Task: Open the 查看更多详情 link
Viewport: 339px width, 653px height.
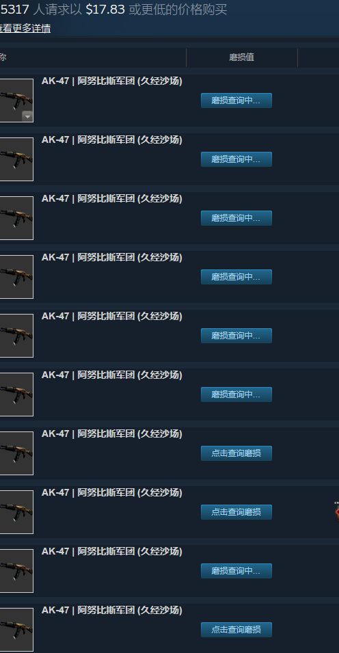Action: [x=25, y=29]
